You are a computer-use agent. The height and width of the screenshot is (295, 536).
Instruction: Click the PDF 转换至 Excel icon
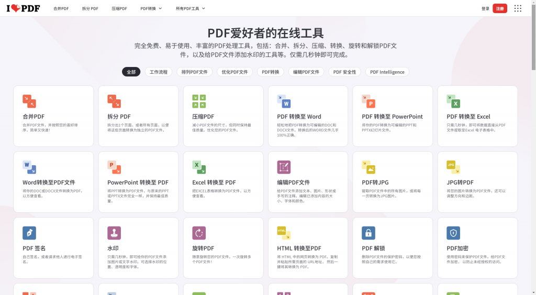coord(453,101)
